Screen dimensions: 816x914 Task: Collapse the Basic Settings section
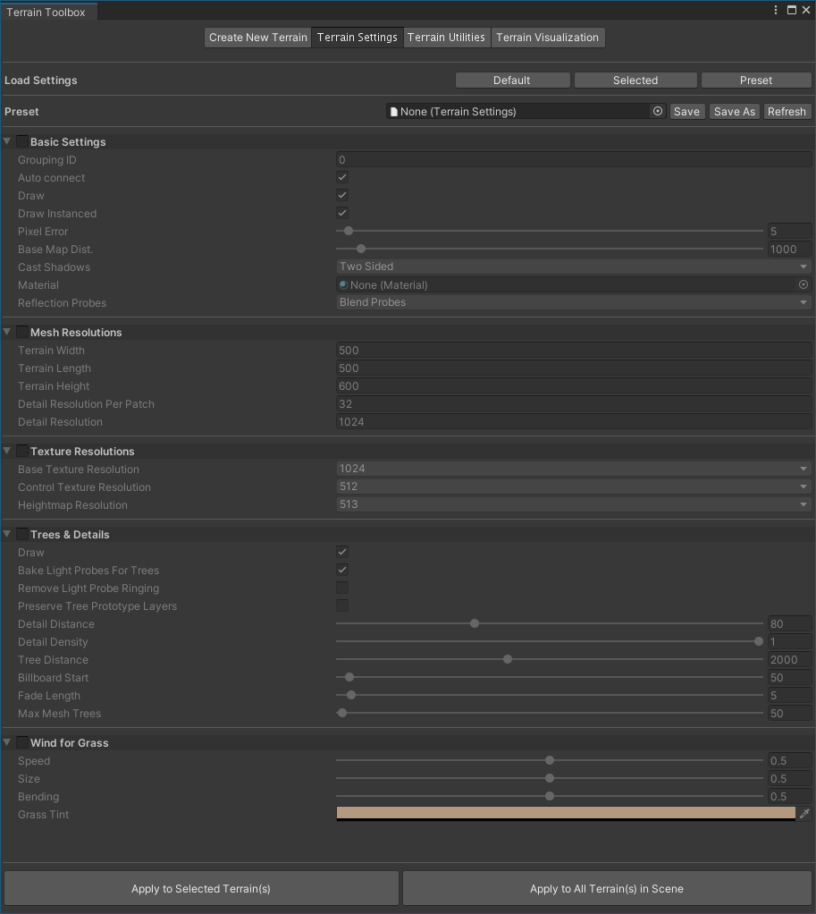tap(8, 141)
